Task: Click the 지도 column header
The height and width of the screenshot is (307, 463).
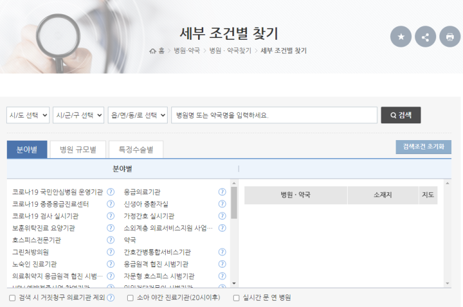Action: coord(428,195)
